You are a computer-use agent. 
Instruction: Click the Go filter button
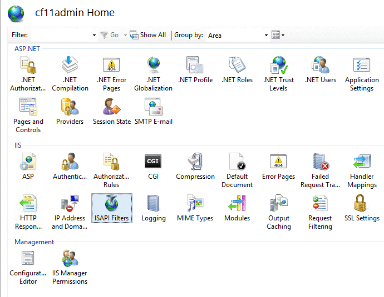(x=110, y=35)
